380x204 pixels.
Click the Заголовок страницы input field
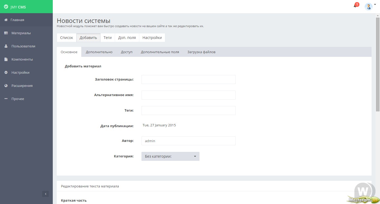click(188, 79)
